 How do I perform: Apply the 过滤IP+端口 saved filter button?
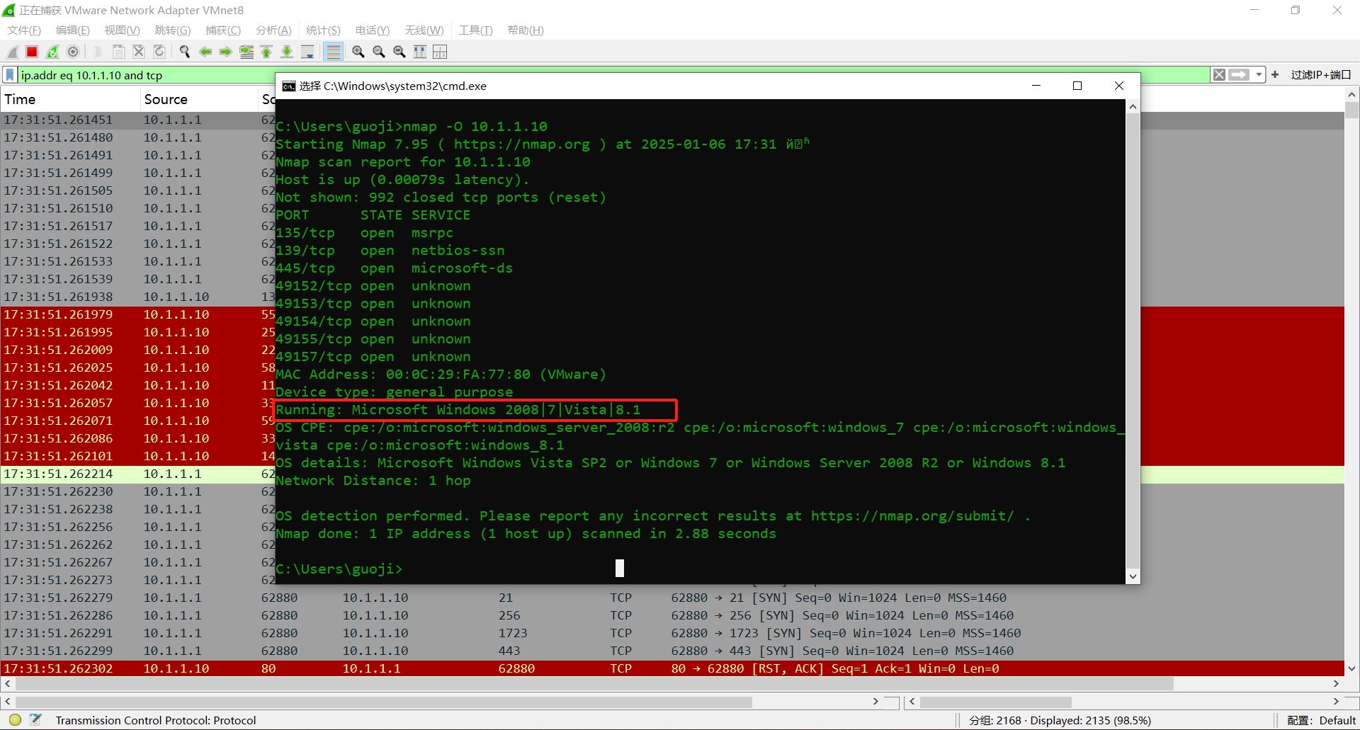[1320, 75]
